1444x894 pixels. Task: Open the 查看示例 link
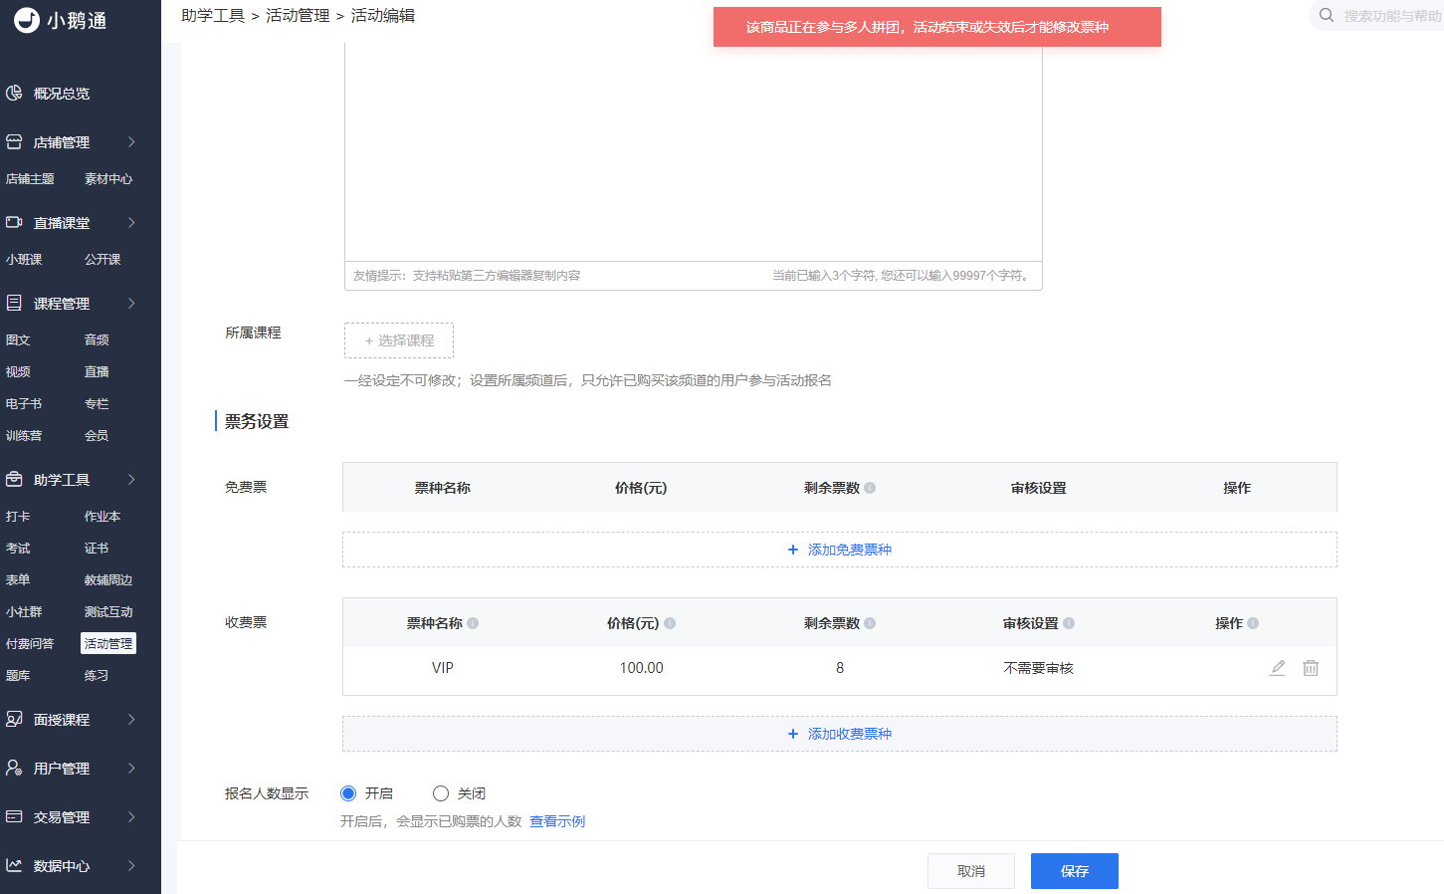pos(557,821)
